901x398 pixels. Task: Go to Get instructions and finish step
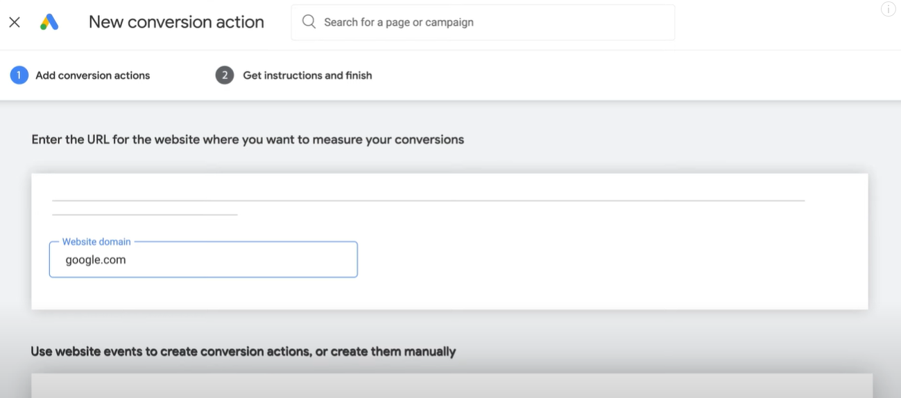pyautogui.click(x=307, y=75)
